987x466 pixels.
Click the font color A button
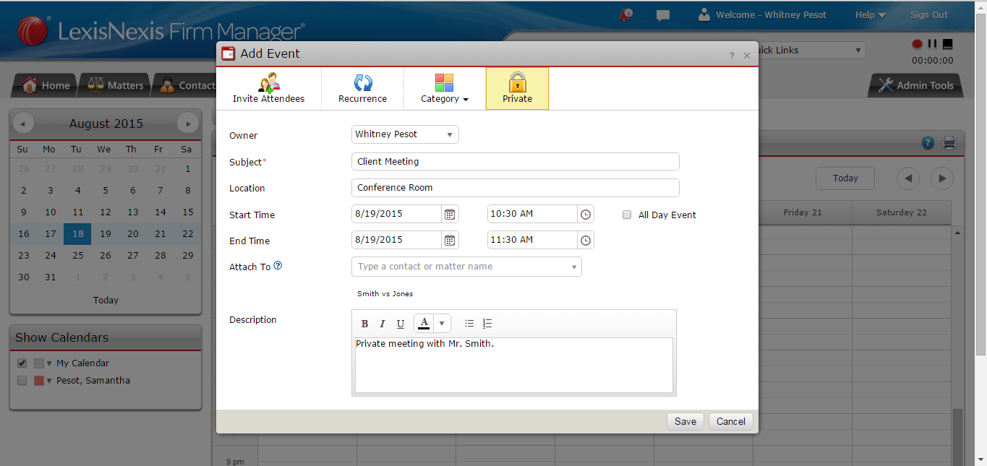click(x=424, y=323)
